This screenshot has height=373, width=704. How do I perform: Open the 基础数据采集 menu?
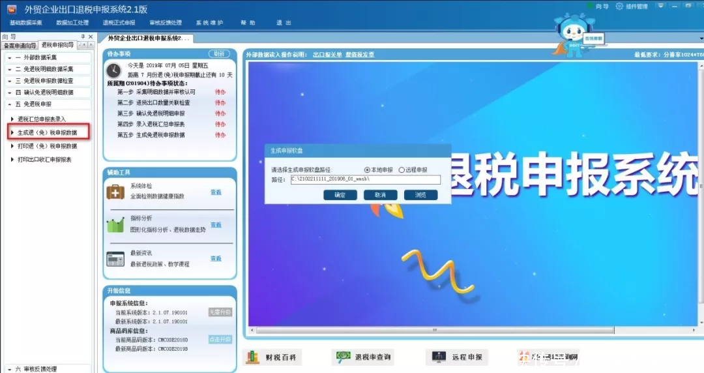point(26,23)
